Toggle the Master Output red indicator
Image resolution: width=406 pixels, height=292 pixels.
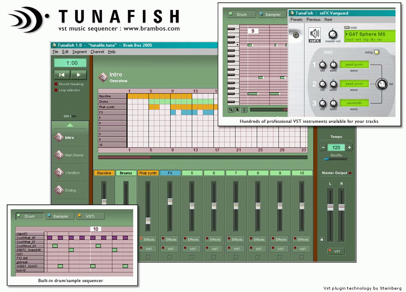350,173
